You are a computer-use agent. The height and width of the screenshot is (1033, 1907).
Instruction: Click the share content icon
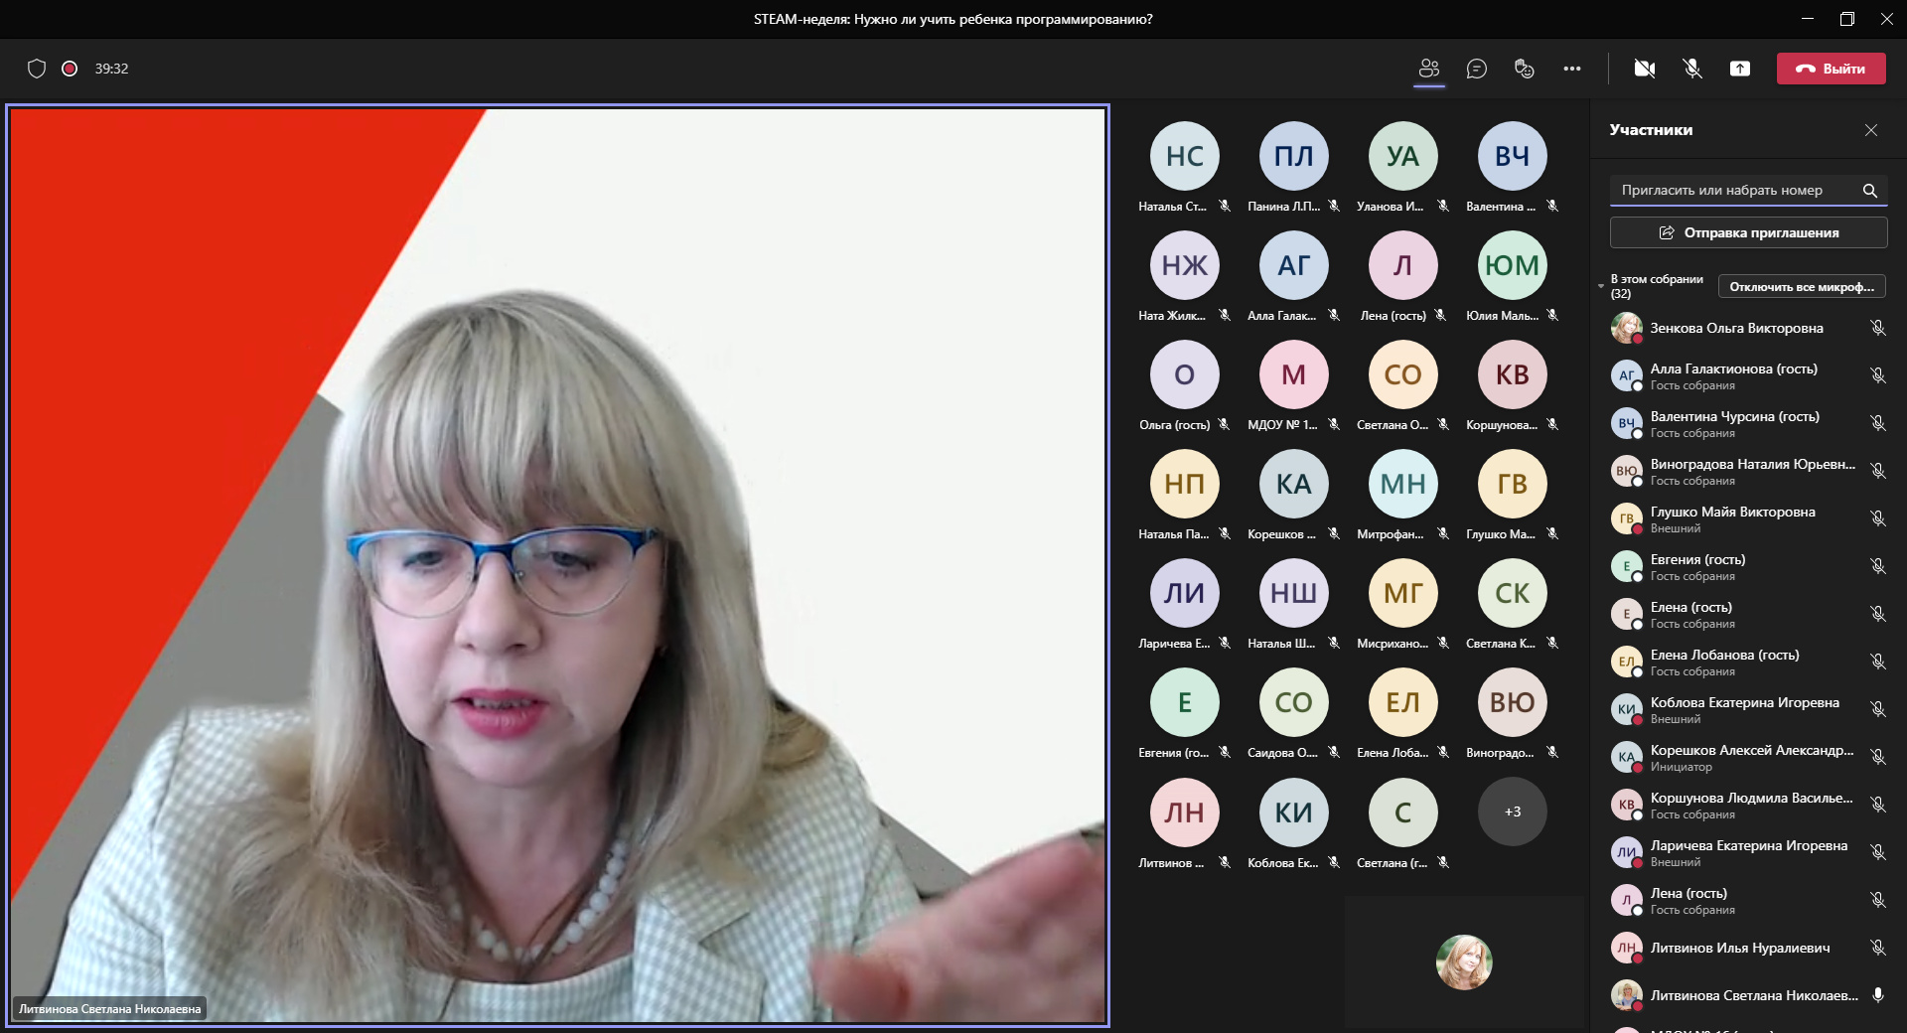coord(1740,69)
